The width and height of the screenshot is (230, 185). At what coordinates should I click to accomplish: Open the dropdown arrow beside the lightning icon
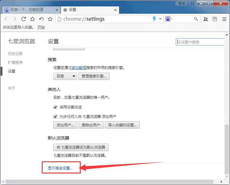[x=160, y=19]
